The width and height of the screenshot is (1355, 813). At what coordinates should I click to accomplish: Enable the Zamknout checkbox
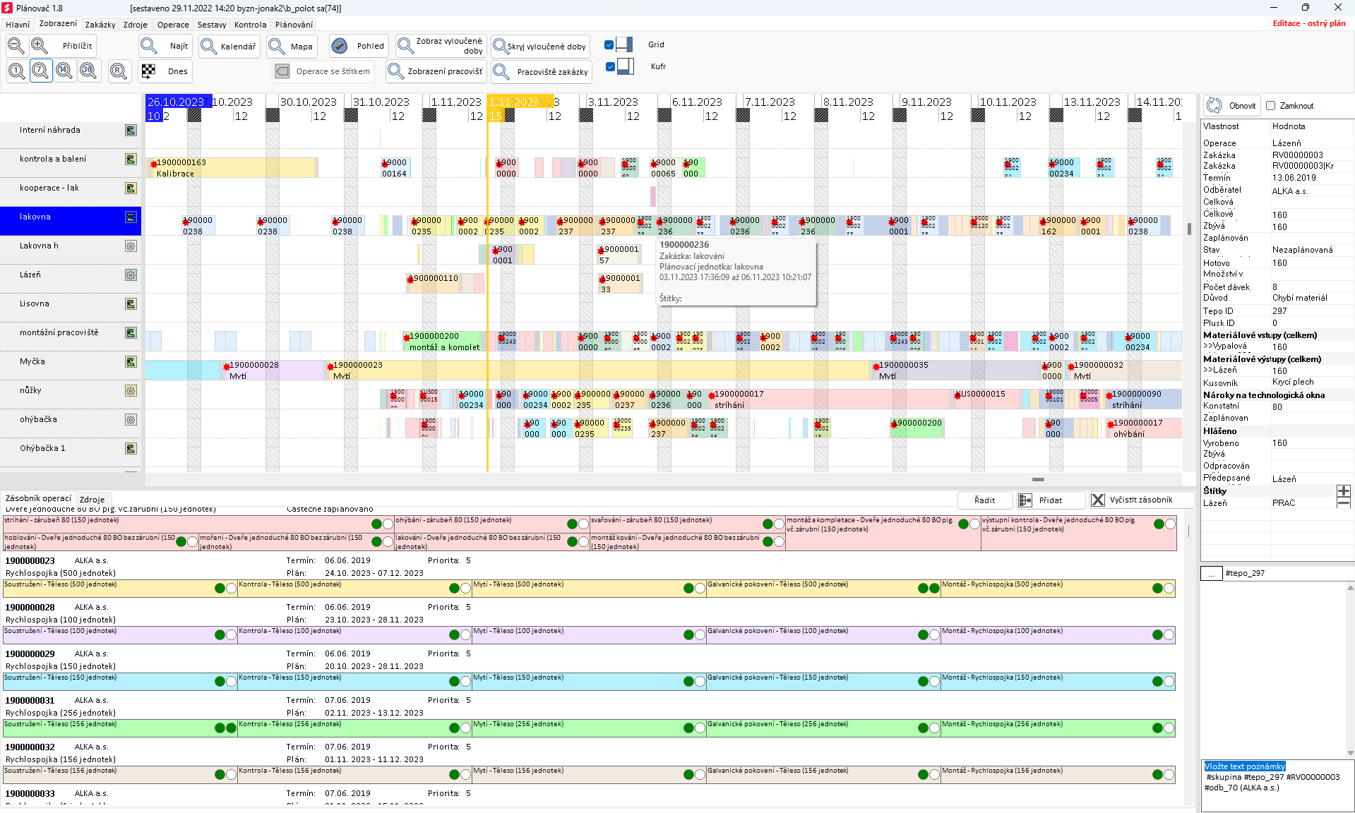[x=1271, y=106]
